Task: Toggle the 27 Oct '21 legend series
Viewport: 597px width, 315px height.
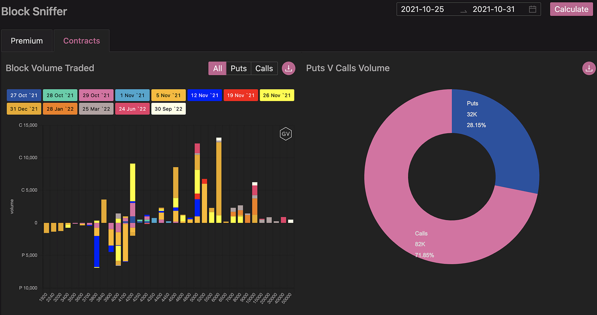Action: 24,95
